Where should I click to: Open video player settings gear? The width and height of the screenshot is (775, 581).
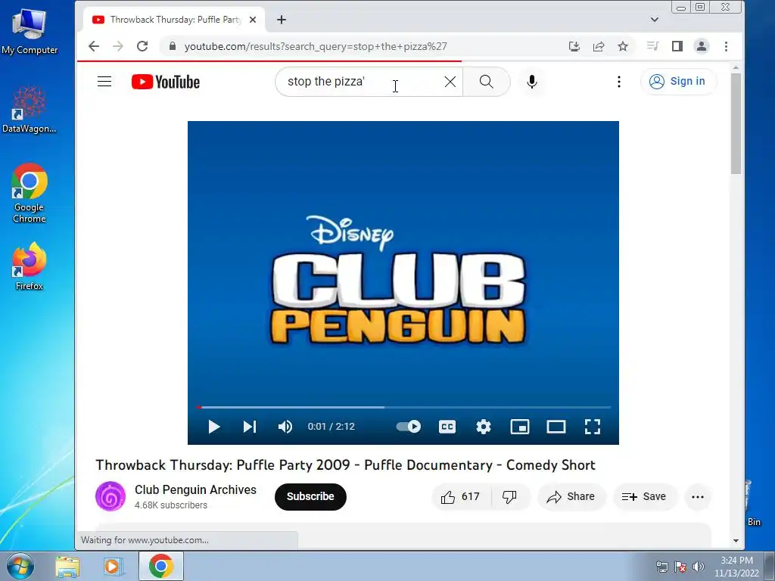tap(484, 427)
